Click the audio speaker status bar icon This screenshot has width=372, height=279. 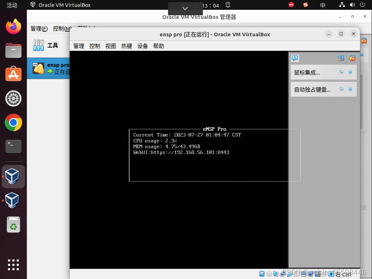(276, 274)
